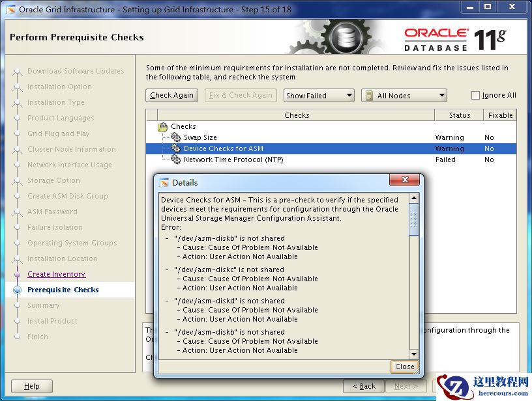
Task: Go to previous step with Back button
Action: (x=364, y=386)
